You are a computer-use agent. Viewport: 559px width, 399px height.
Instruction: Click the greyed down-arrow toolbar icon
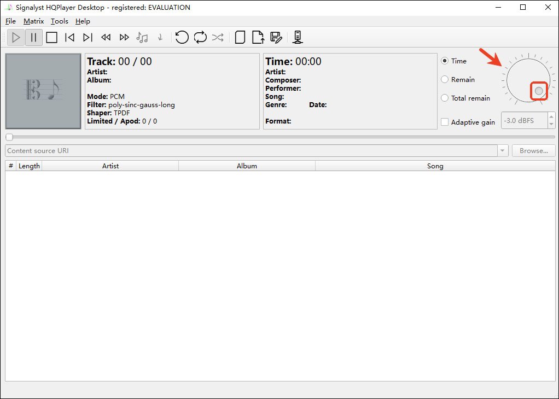click(x=160, y=37)
